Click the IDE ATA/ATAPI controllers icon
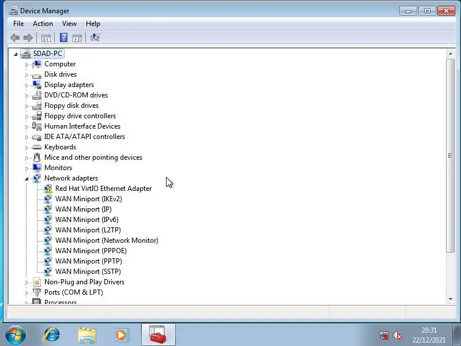 tap(37, 137)
